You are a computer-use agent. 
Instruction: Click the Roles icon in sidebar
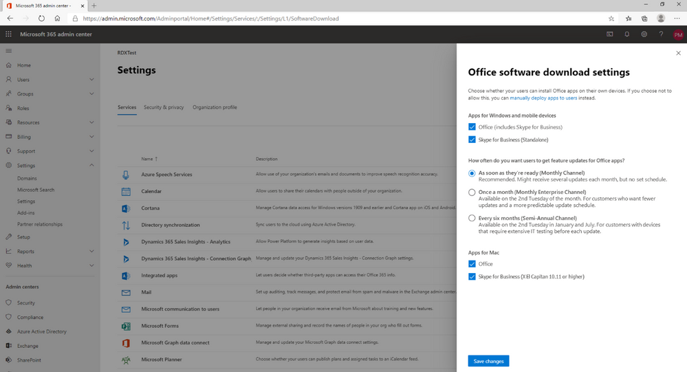(9, 108)
